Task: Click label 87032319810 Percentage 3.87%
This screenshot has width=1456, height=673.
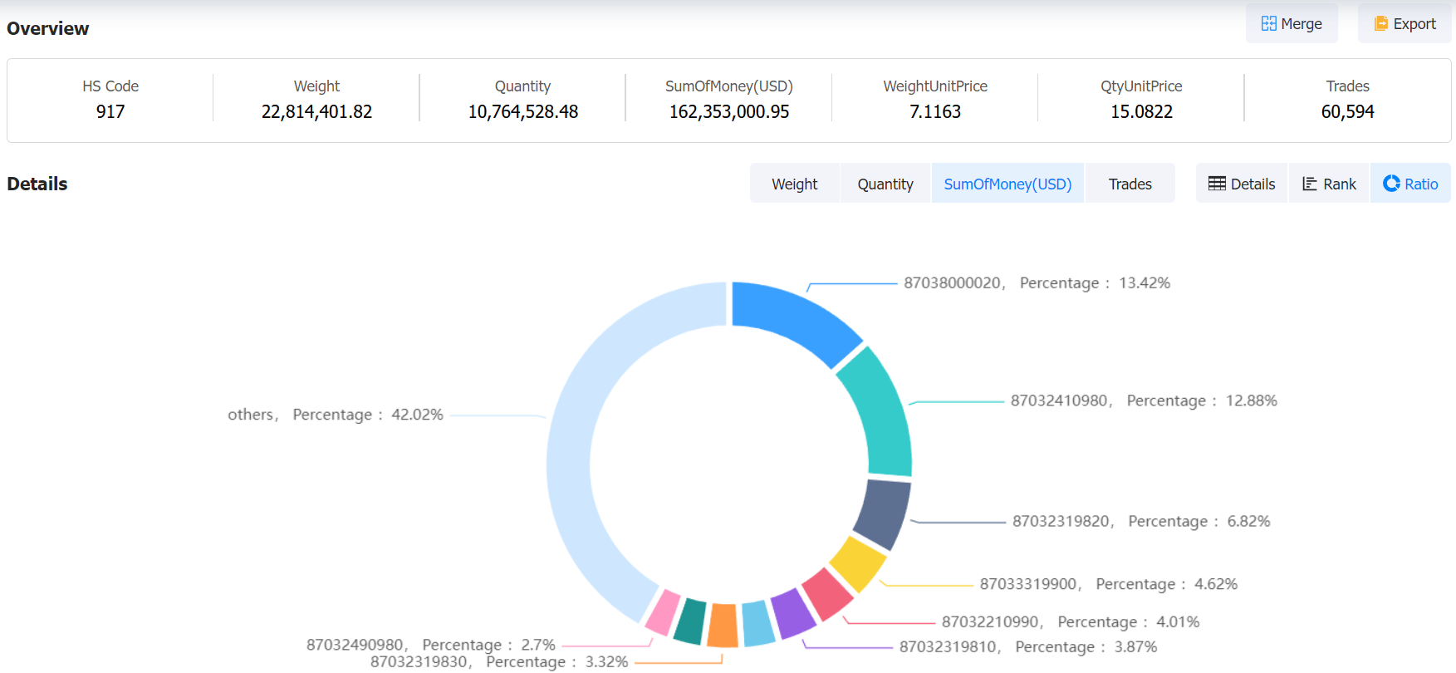Action: tap(1028, 646)
